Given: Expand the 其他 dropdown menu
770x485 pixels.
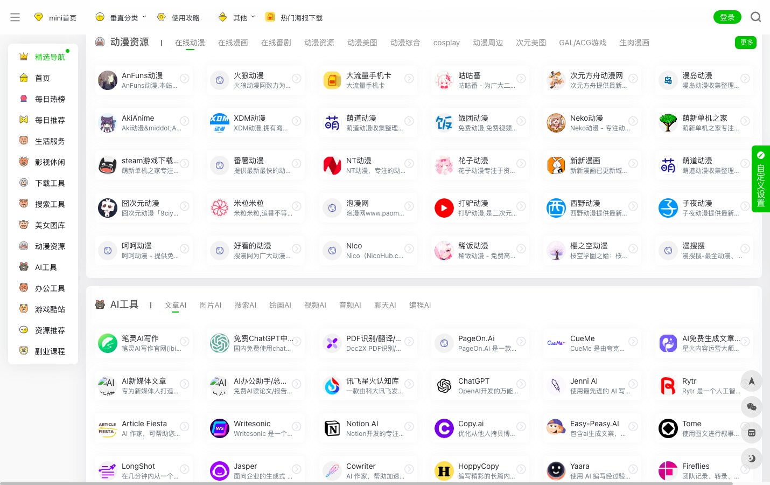Looking at the screenshot, I should [x=237, y=17].
